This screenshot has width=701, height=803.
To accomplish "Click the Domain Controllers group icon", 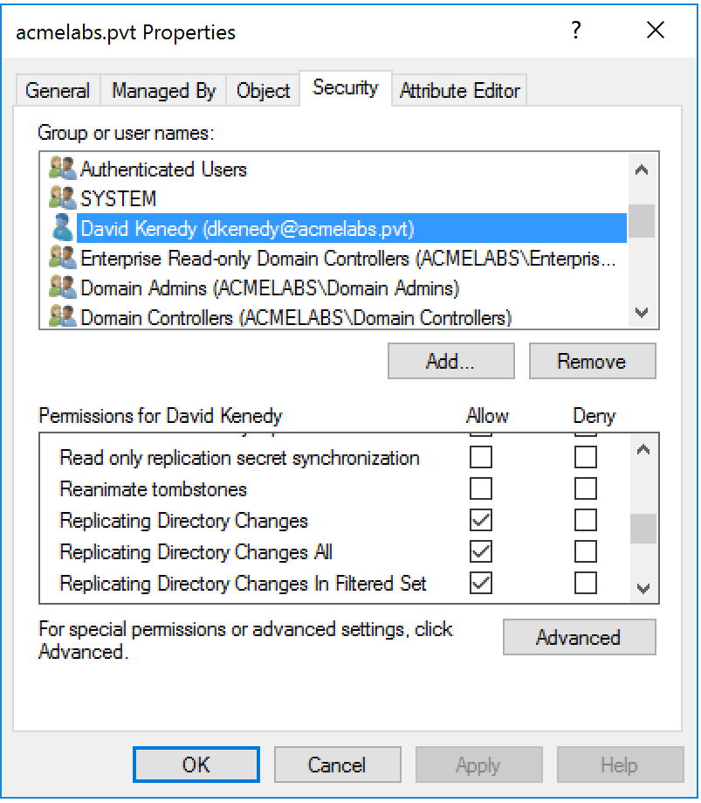I will 63,314.
